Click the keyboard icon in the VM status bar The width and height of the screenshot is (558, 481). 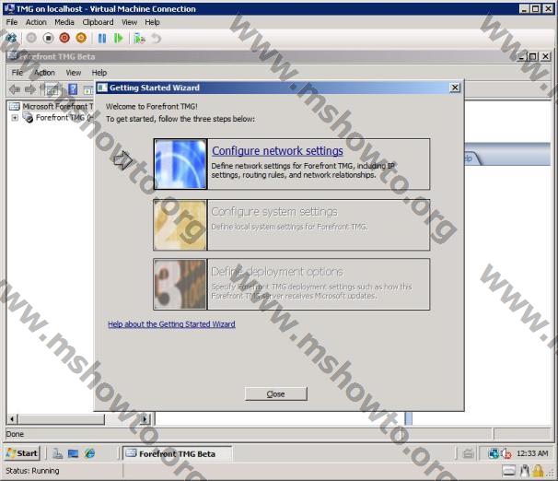coord(509,471)
